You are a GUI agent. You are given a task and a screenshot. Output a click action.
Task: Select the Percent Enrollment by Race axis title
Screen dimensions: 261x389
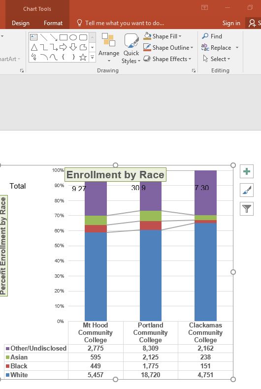[x=3, y=246]
